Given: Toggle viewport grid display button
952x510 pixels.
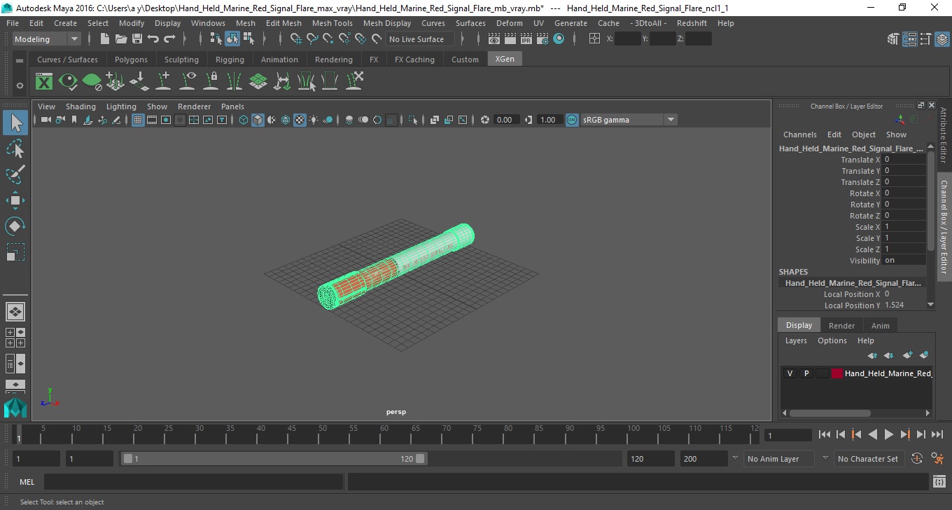Looking at the screenshot, I should click(x=138, y=120).
